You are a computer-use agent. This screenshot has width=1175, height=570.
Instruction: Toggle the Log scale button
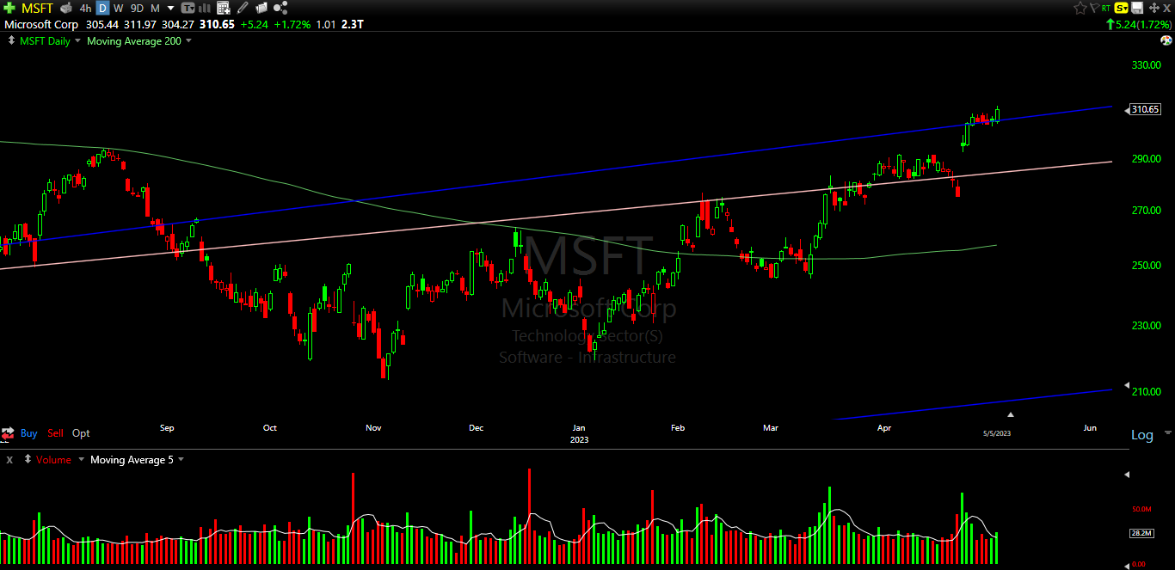point(1141,435)
